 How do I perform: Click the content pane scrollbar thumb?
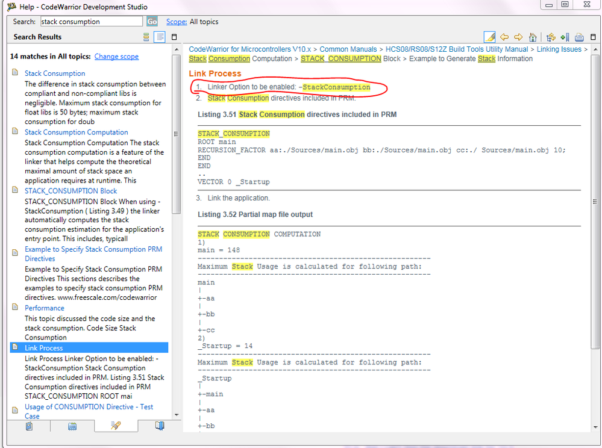pyautogui.click(x=595, y=202)
